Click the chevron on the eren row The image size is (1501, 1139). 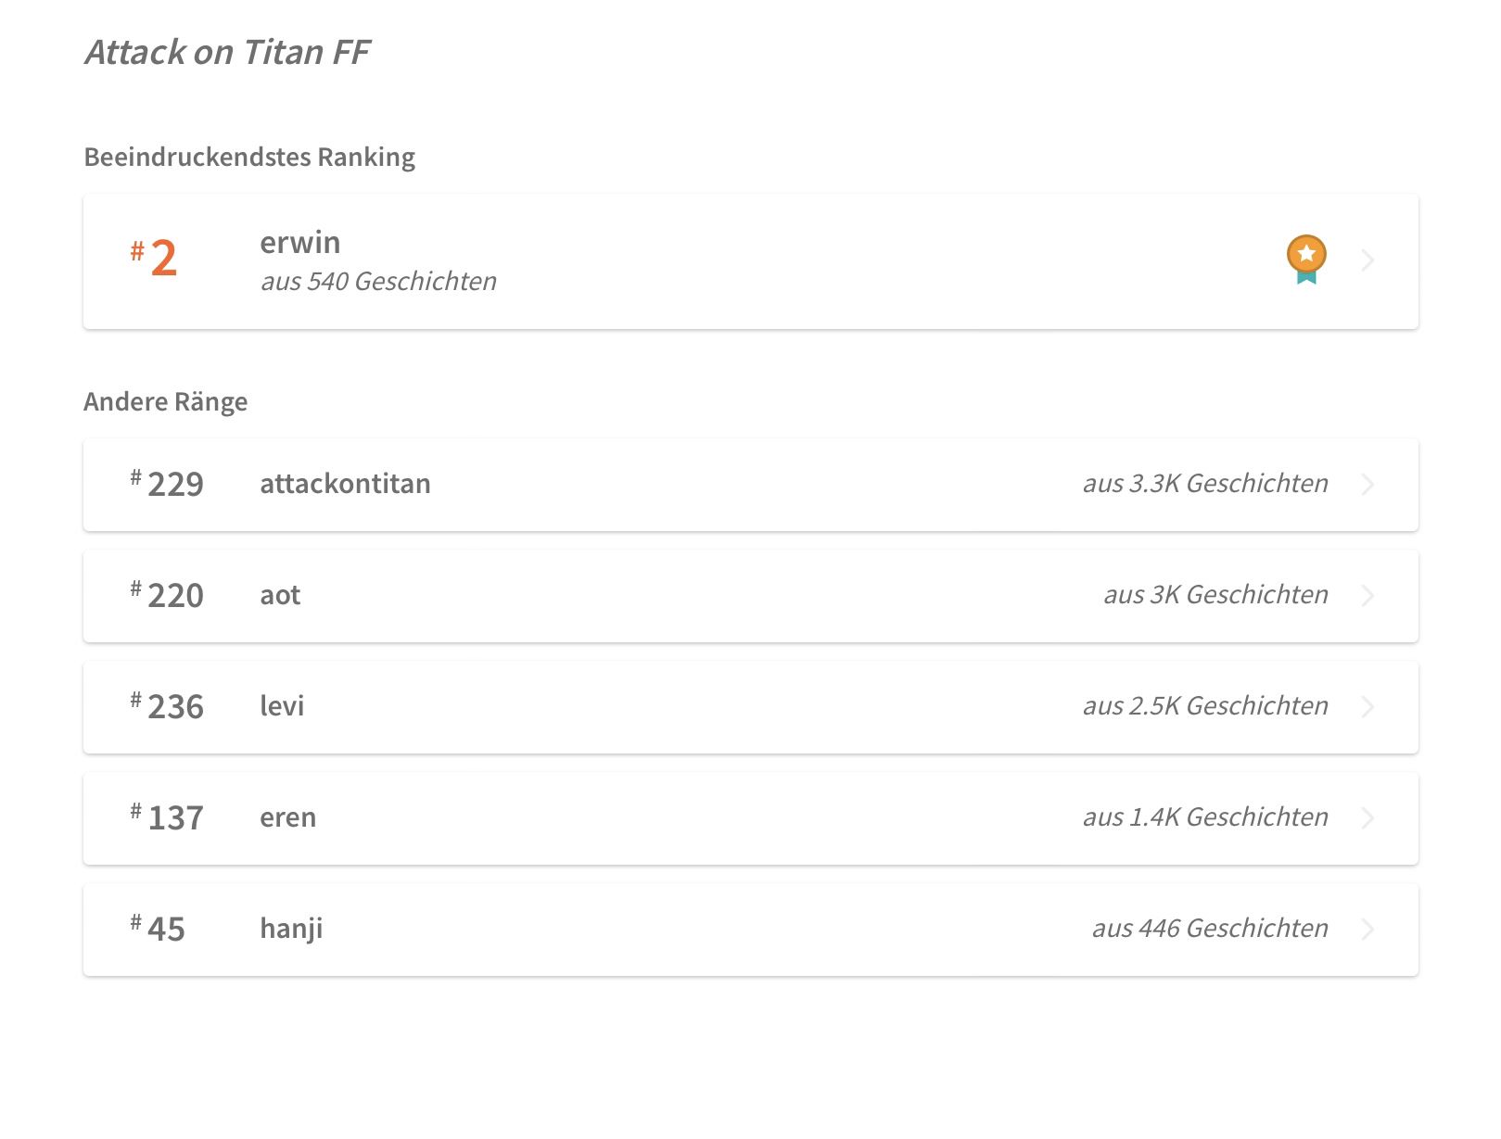1367,818
